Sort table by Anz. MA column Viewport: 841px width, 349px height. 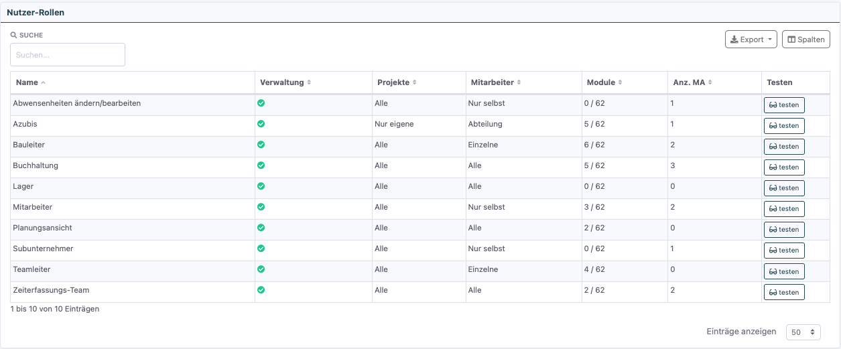pyautogui.click(x=714, y=82)
